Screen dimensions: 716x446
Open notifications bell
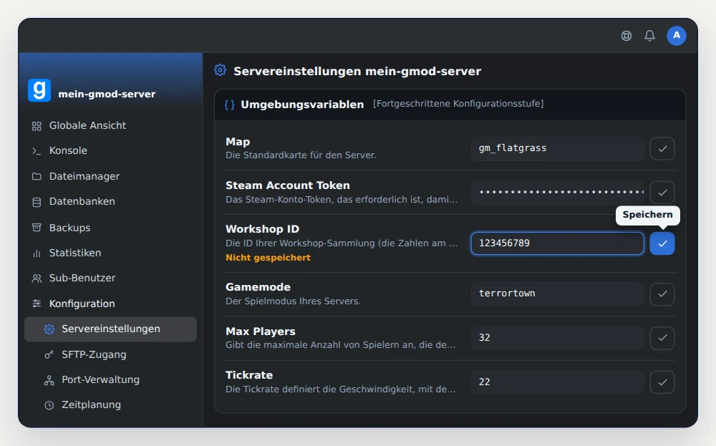click(649, 36)
